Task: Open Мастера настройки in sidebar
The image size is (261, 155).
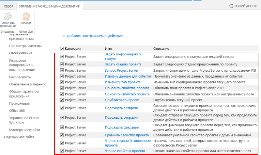Action: (x=25, y=130)
